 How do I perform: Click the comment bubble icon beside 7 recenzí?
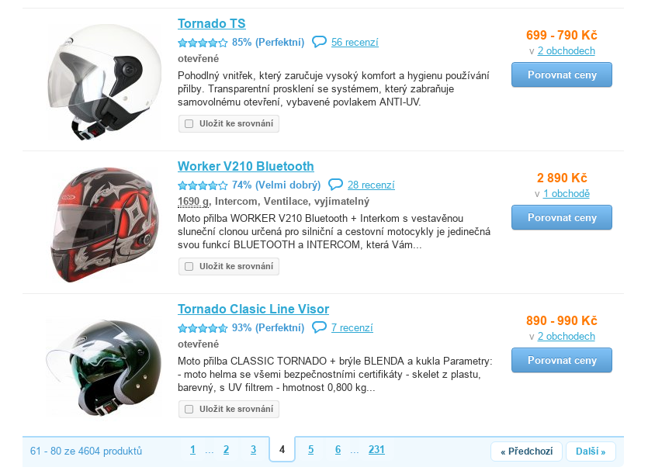319,327
